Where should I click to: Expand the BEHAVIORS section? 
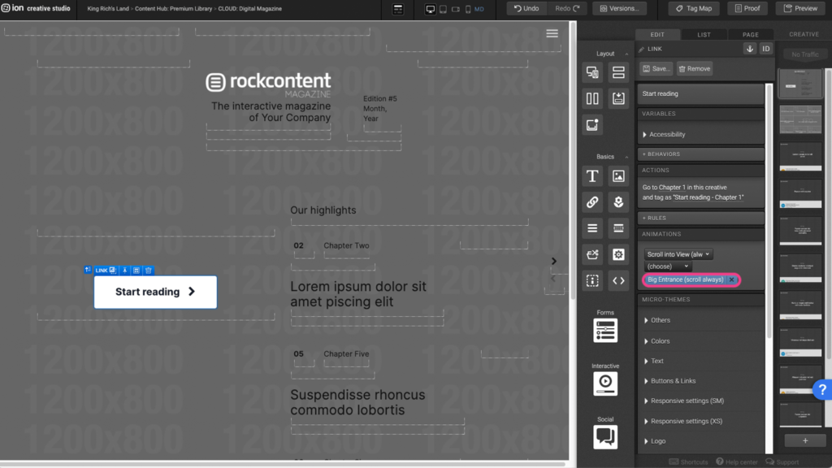pyautogui.click(x=700, y=154)
